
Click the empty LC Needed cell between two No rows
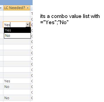click(x=17, y=92)
